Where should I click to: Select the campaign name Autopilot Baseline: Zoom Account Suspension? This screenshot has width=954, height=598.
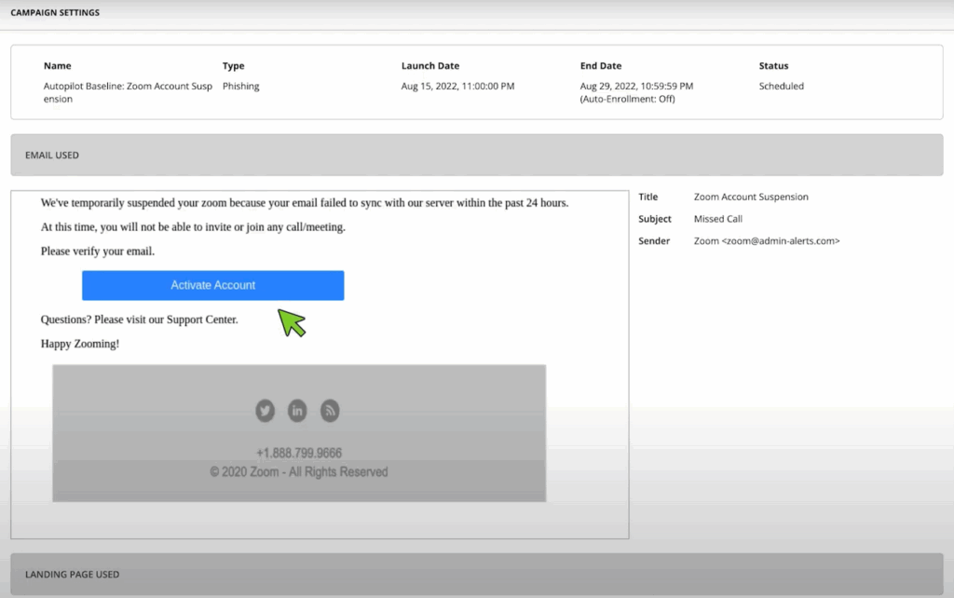127,92
